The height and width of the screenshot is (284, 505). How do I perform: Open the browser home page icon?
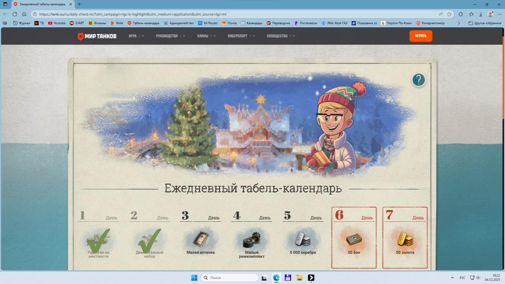tap(24, 14)
